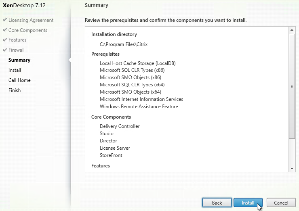The width and height of the screenshot is (299, 211).
Task: Open the Features step in sidebar
Action: [x=17, y=40]
